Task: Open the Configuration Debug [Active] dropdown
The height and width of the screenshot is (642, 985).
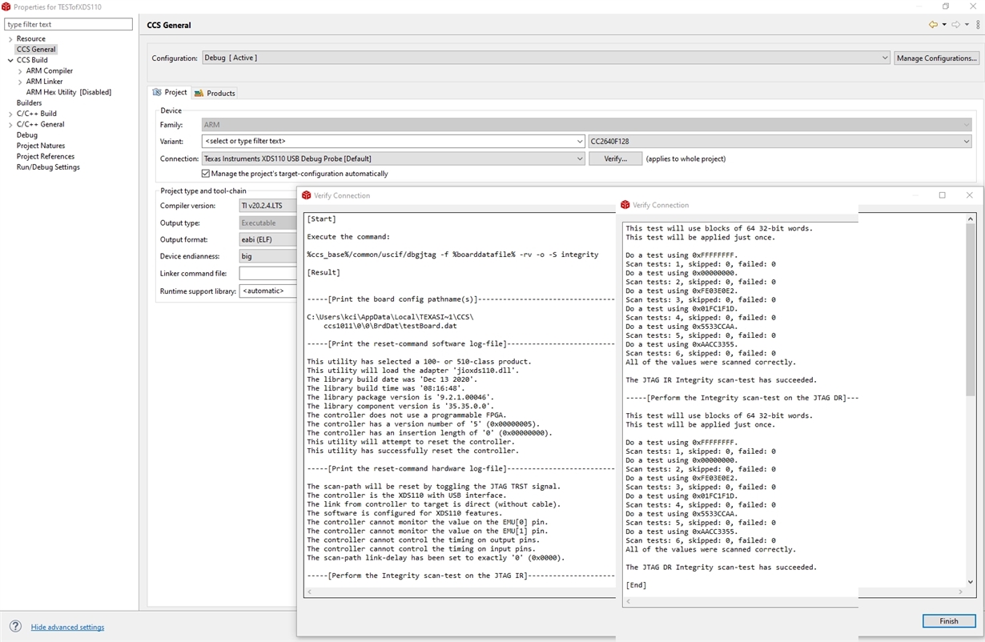Action: 545,58
